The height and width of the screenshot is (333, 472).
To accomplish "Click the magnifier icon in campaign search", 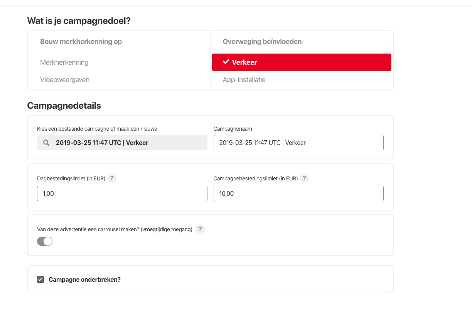I will pyautogui.click(x=46, y=143).
